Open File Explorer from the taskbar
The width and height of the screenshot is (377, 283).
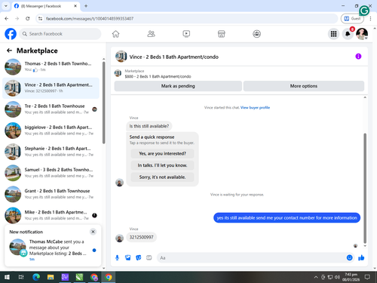click(x=51, y=277)
